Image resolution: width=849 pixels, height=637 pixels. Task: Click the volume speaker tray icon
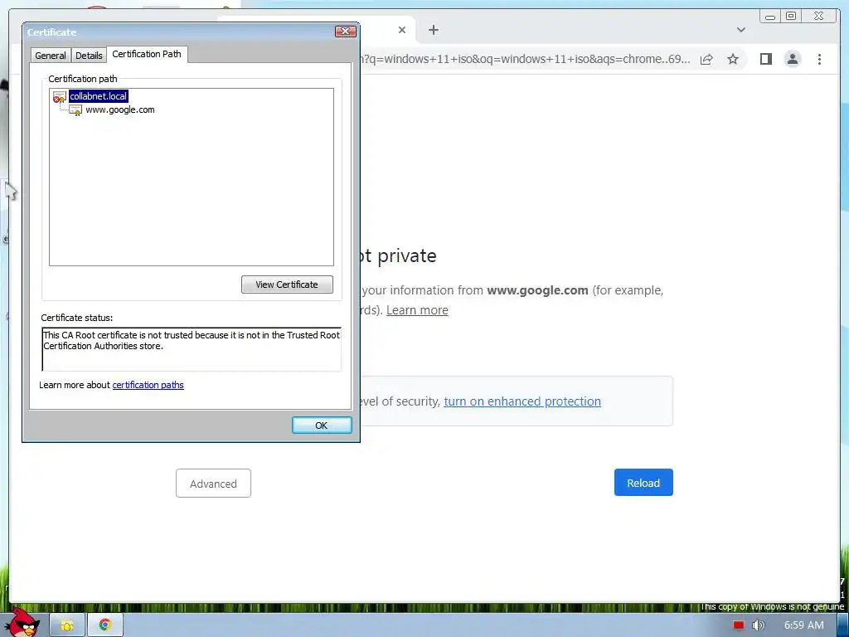pyautogui.click(x=758, y=625)
